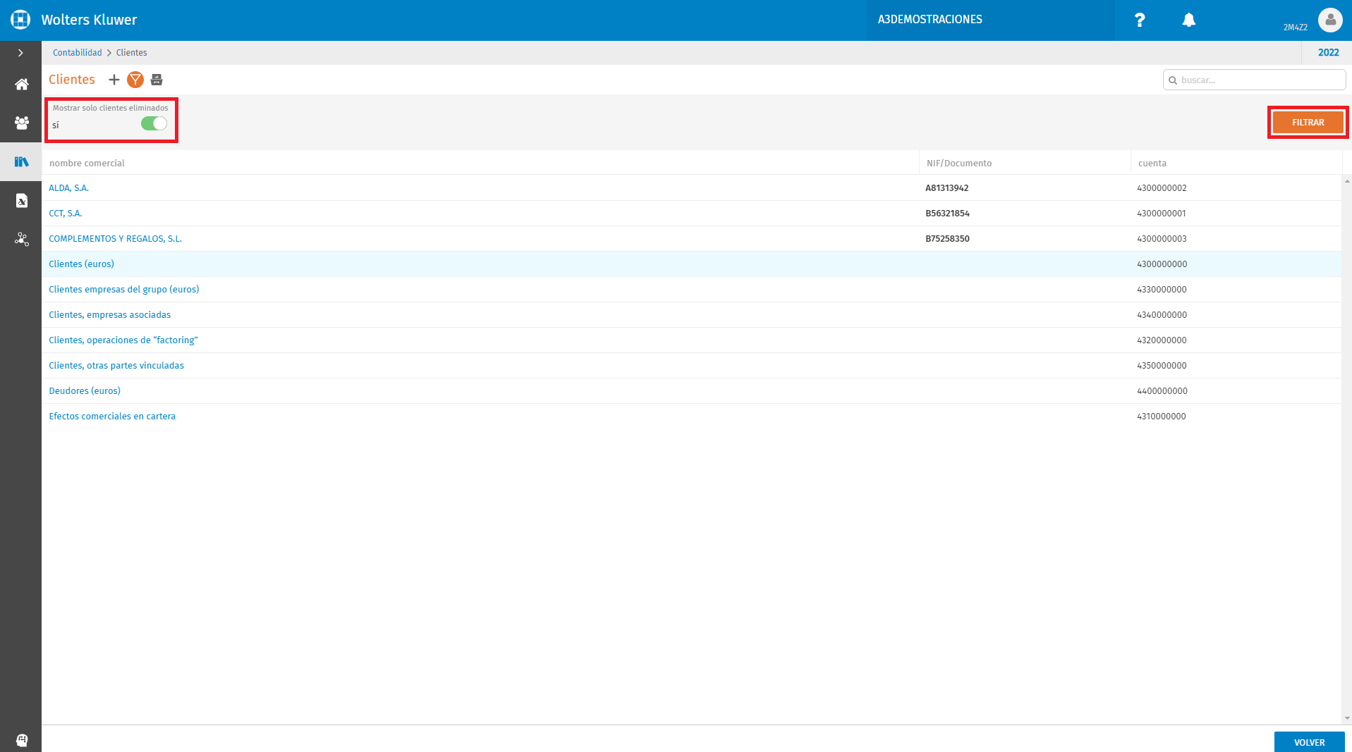Open the Contabilidad breadcrumb link
1352x752 pixels.
pyautogui.click(x=78, y=53)
